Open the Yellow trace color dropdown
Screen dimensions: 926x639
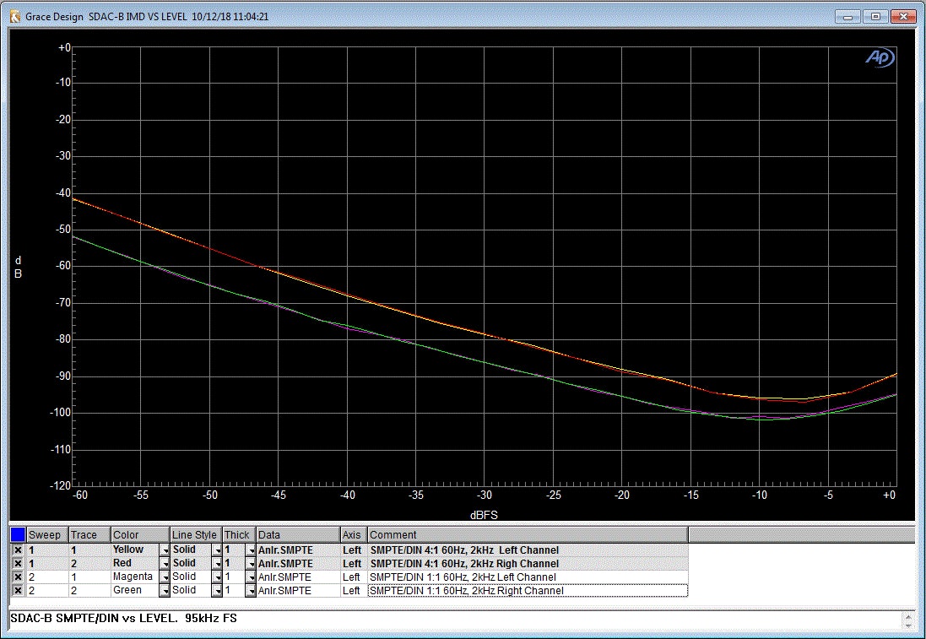point(163,550)
